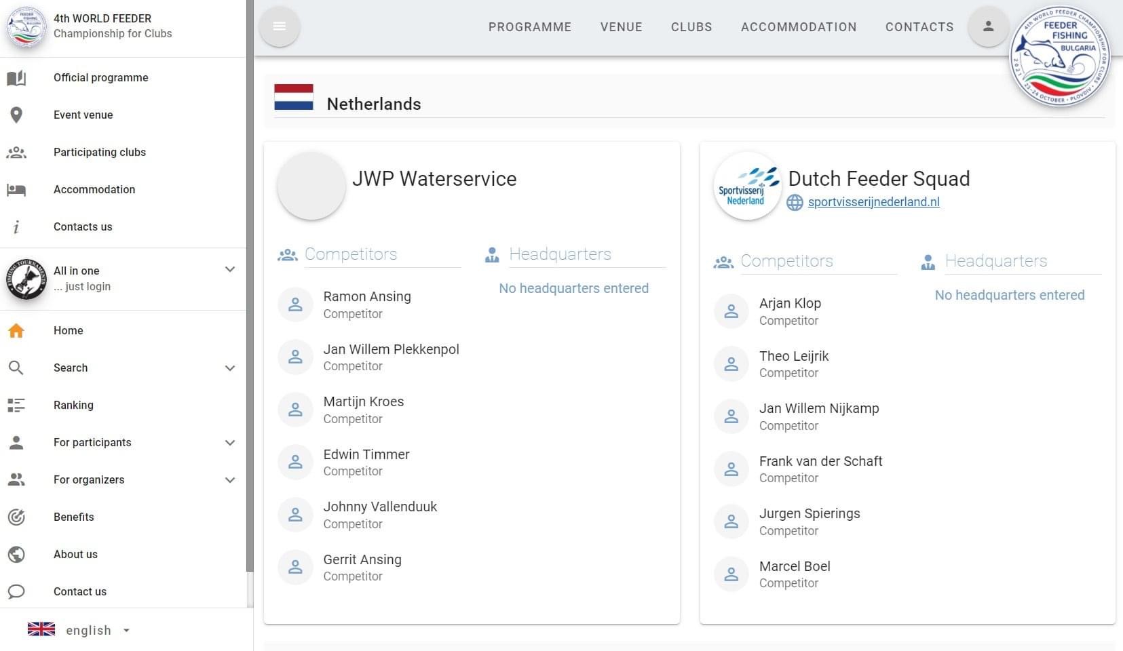Open the CONTACTS top menu item

pos(919,27)
